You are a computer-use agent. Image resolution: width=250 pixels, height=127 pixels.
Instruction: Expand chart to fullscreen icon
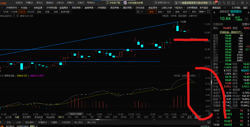pos(208,12)
